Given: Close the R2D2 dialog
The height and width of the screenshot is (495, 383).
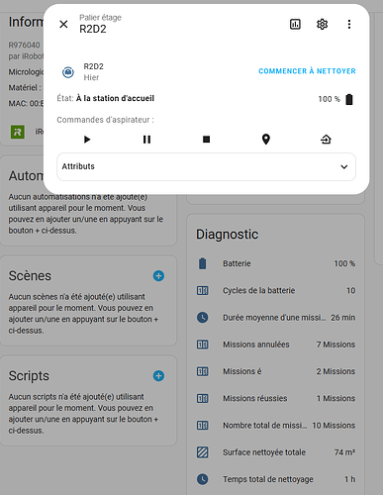Looking at the screenshot, I should pyautogui.click(x=63, y=24).
